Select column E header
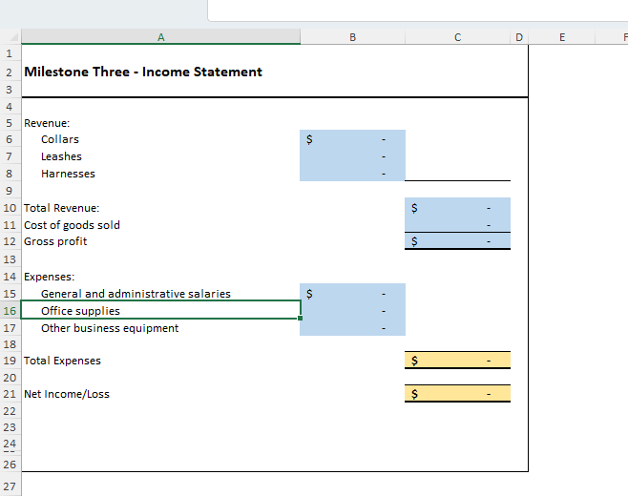 point(562,37)
